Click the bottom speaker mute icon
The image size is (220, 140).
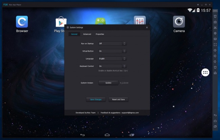click(215, 61)
